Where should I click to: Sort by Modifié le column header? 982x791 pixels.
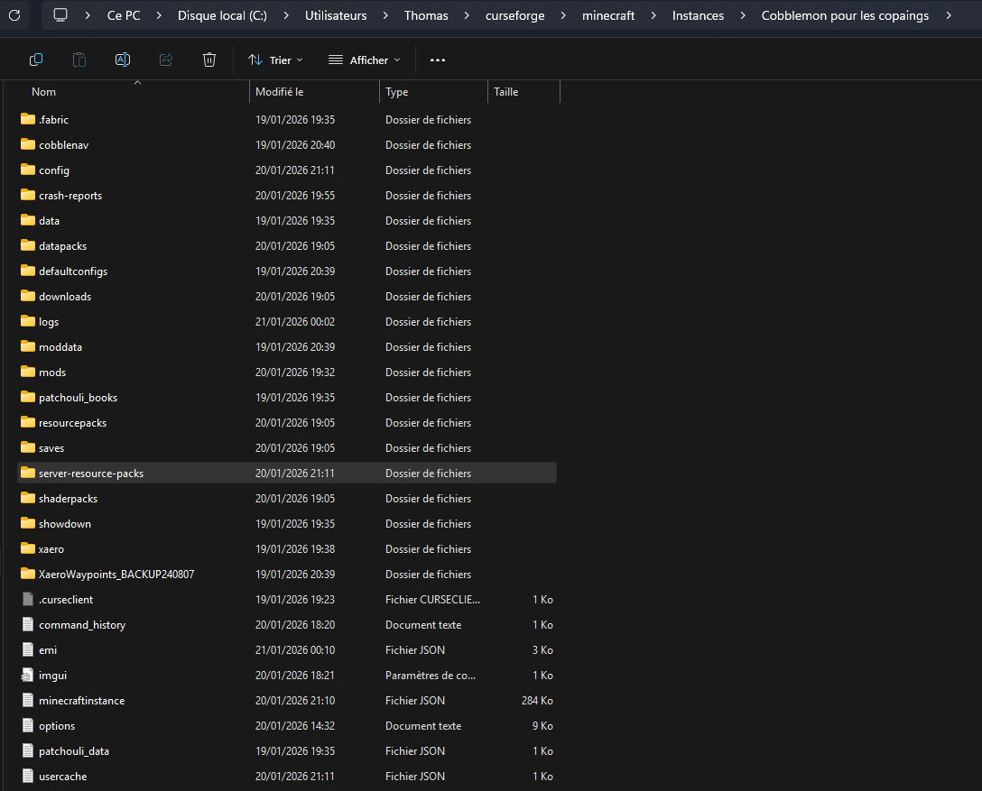coord(279,92)
